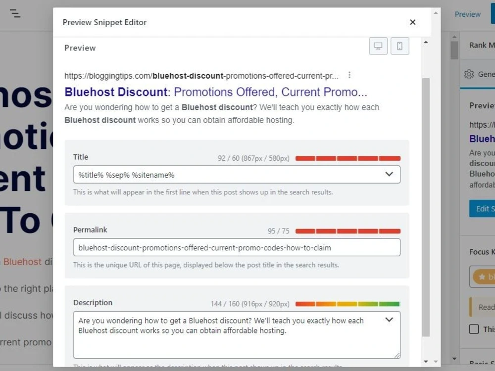This screenshot has height=371, width=495.
Task: Tick the pillar content checkbox in sidebar
Action: pyautogui.click(x=474, y=329)
